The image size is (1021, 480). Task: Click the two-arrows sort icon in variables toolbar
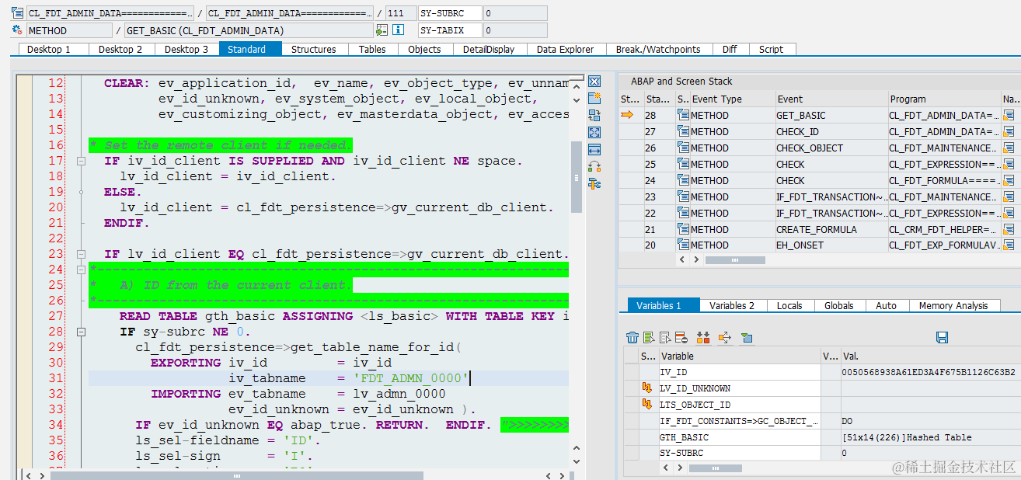[703, 337]
